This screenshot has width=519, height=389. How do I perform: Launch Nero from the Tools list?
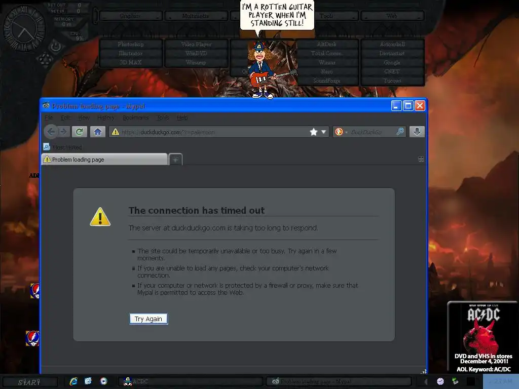pyautogui.click(x=327, y=71)
